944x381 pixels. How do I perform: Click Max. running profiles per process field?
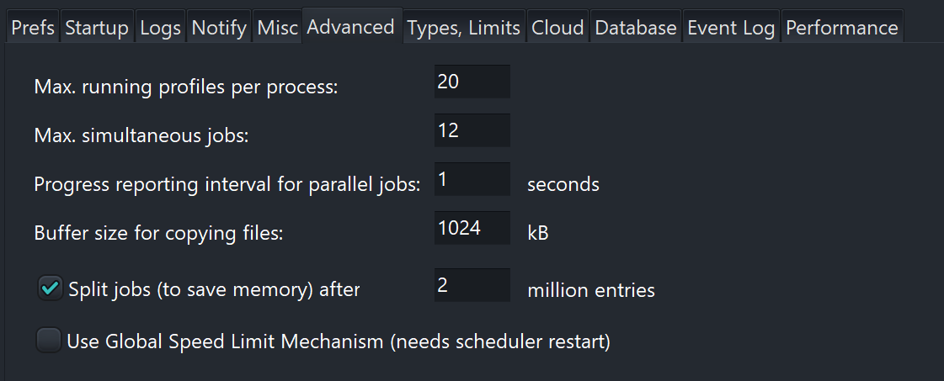pos(472,82)
